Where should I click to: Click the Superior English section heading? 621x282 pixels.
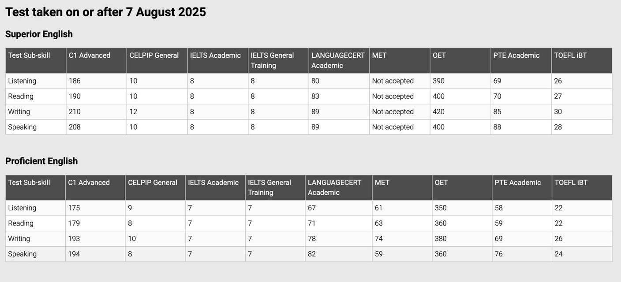39,34
